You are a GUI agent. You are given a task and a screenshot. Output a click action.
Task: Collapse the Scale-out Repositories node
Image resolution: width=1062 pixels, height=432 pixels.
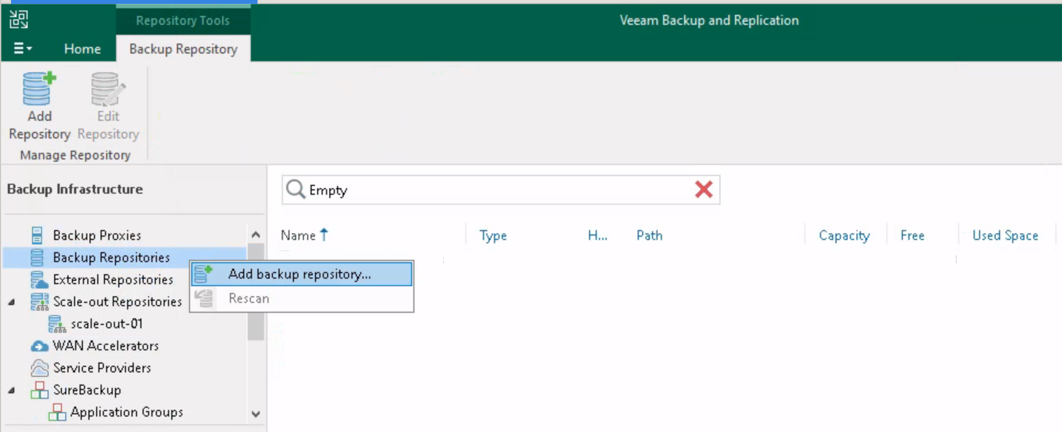12,302
